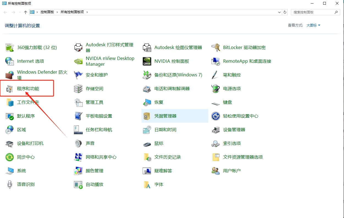Open 疑难解答 icon

coord(147,171)
